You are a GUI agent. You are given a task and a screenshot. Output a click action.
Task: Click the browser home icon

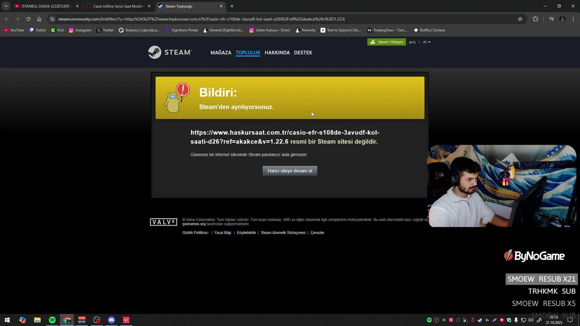click(39, 19)
